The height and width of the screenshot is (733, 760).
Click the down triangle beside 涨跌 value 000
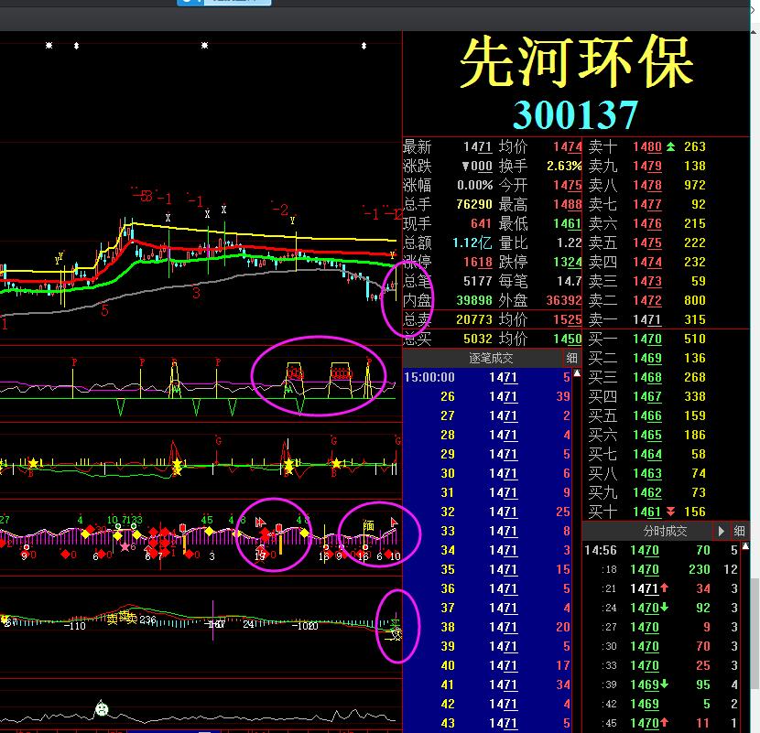point(465,167)
